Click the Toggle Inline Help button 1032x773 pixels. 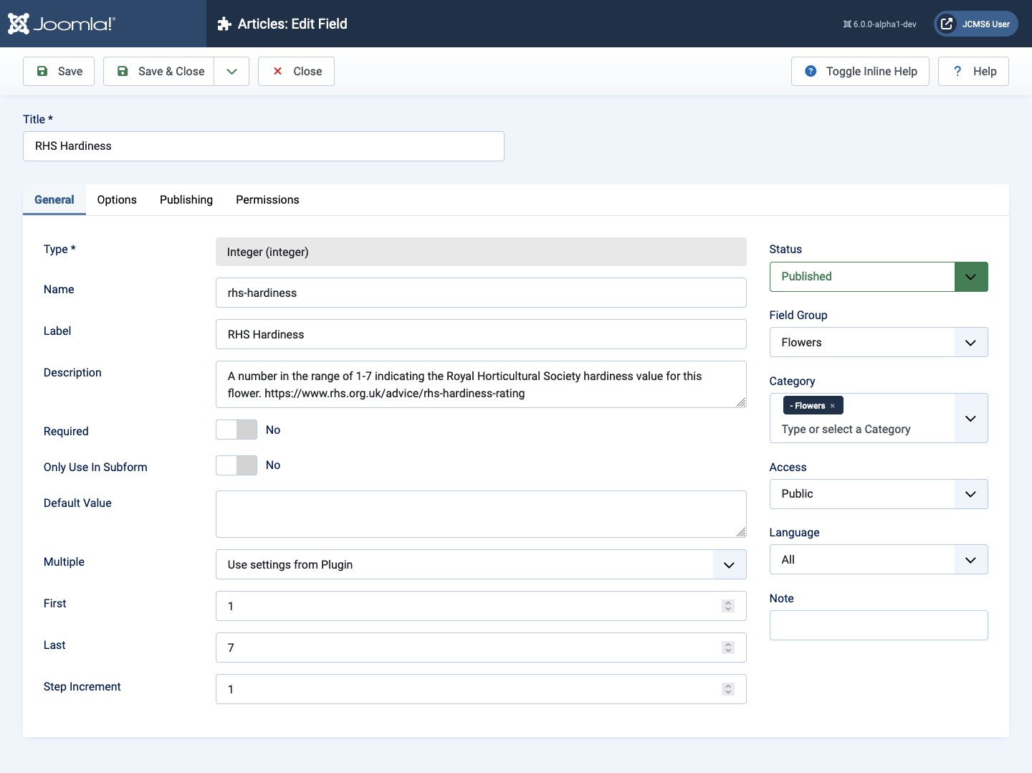tap(860, 71)
